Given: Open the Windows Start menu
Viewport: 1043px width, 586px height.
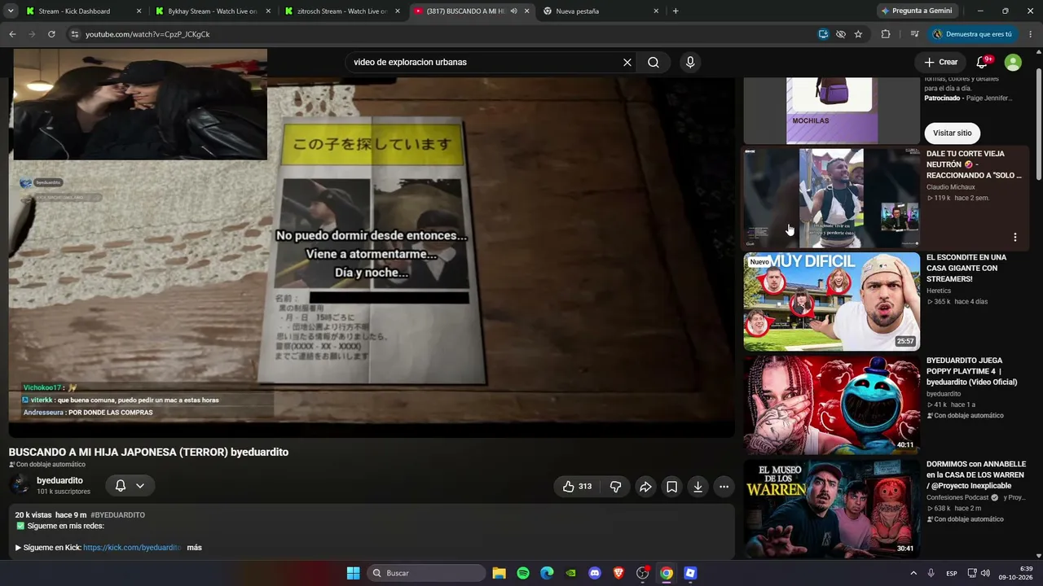Looking at the screenshot, I should click(x=353, y=573).
